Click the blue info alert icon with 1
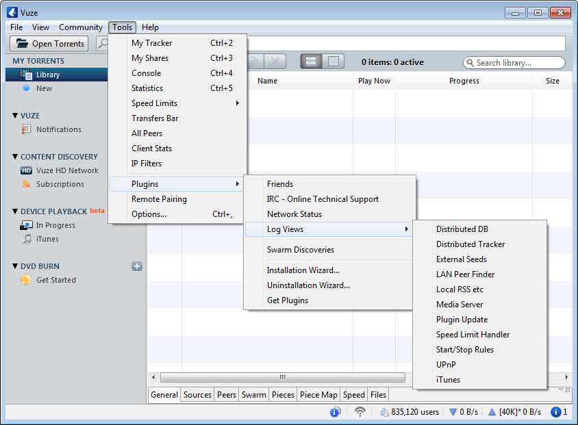 (555, 412)
